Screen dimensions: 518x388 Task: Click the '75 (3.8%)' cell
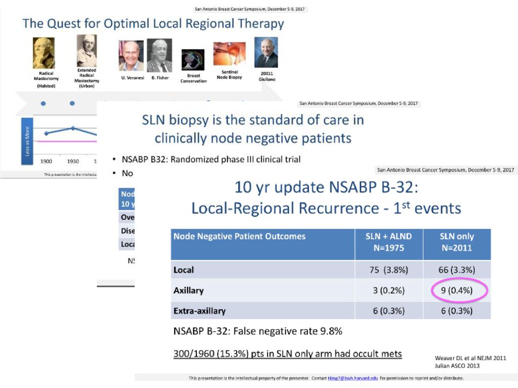coord(389,270)
